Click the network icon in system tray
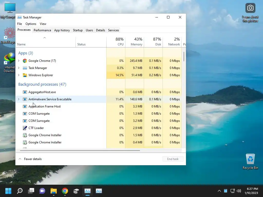The width and height of the screenshot is (263, 197). pos(232,191)
